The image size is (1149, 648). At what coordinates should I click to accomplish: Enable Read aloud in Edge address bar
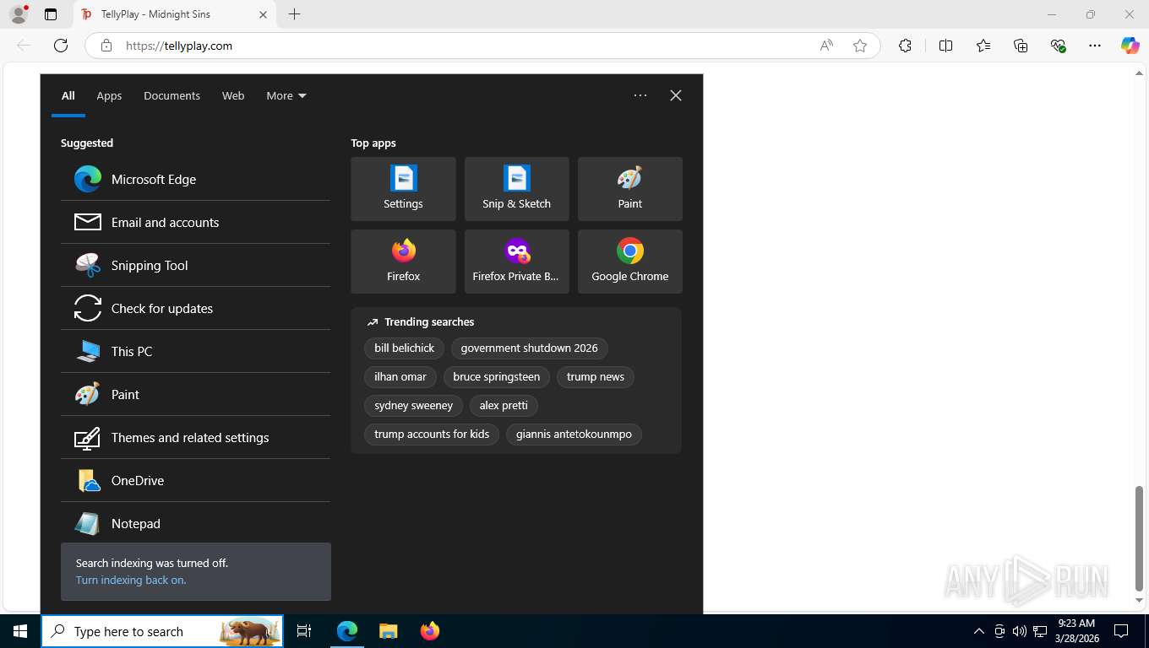(826, 46)
